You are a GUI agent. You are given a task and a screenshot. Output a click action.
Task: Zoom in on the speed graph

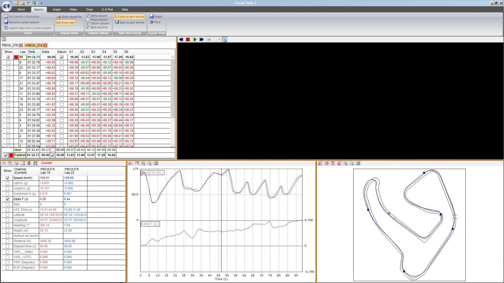(143, 163)
